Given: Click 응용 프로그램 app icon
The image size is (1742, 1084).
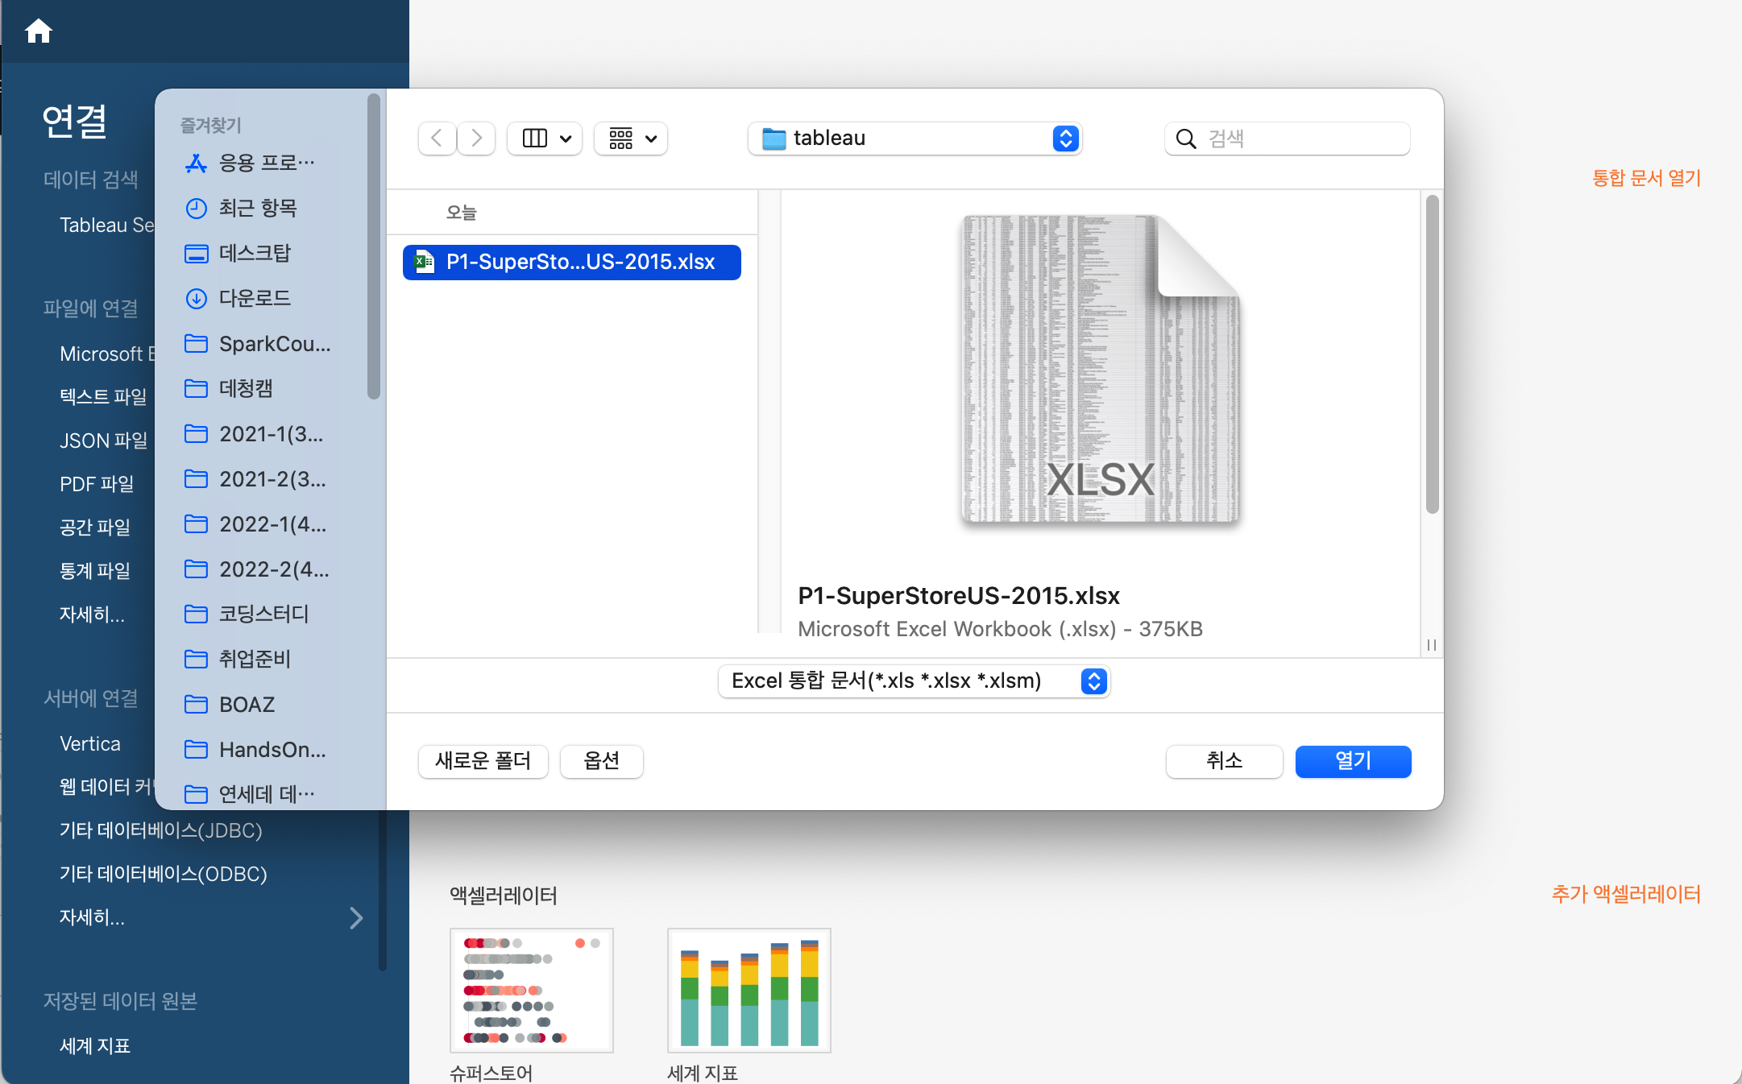Looking at the screenshot, I should [x=196, y=163].
